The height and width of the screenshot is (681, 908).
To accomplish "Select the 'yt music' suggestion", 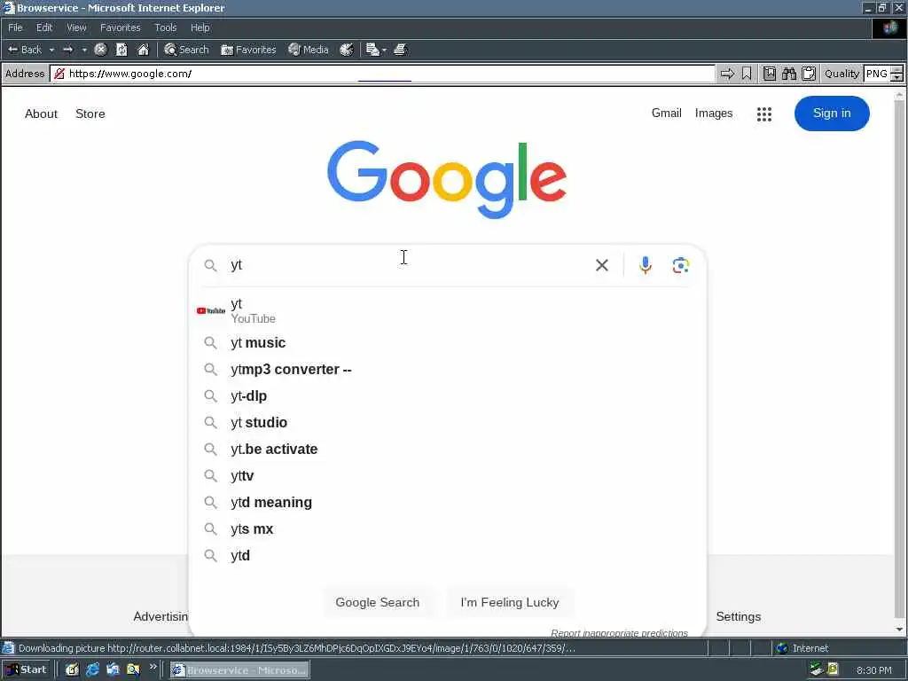I will [447, 343].
